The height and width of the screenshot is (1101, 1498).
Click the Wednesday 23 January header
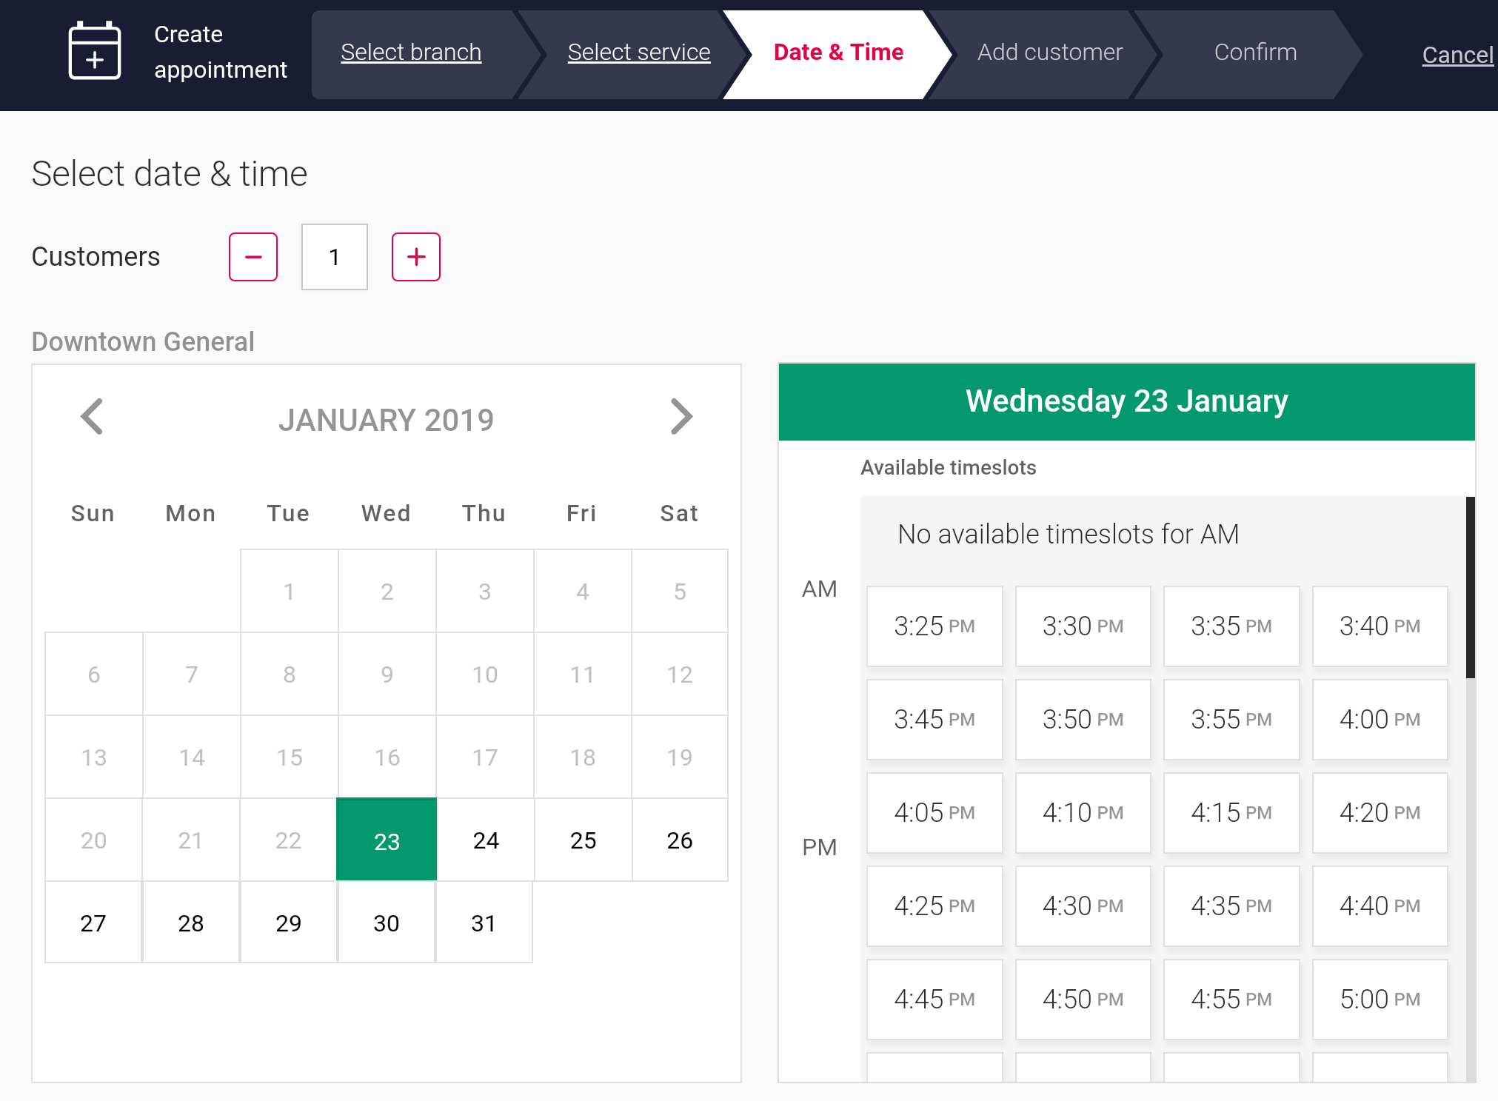tap(1126, 401)
